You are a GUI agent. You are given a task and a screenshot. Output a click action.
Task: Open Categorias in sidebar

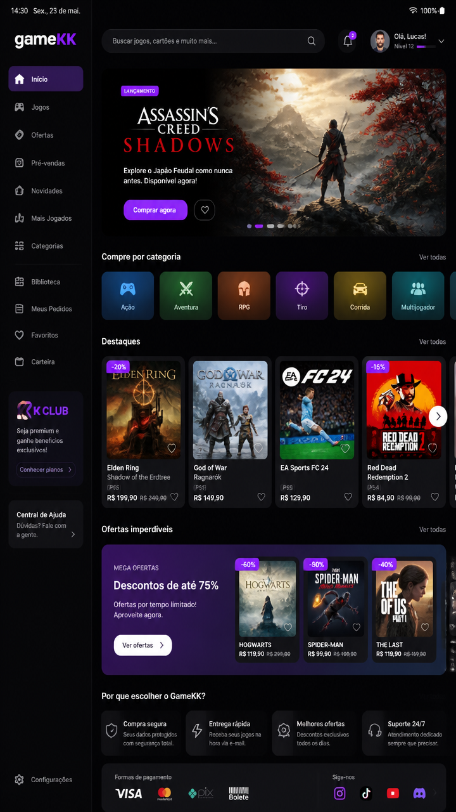[46, 246]
